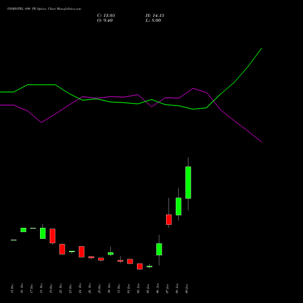Select the green candle above 16 Dec
The image size is (303, 303).
pos(24,230)
